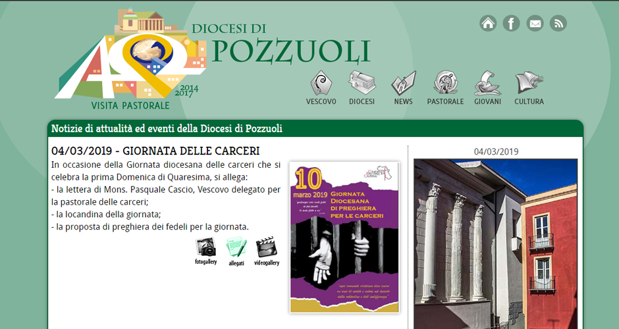Click the Visita Pastorale logo

(130, 59)
